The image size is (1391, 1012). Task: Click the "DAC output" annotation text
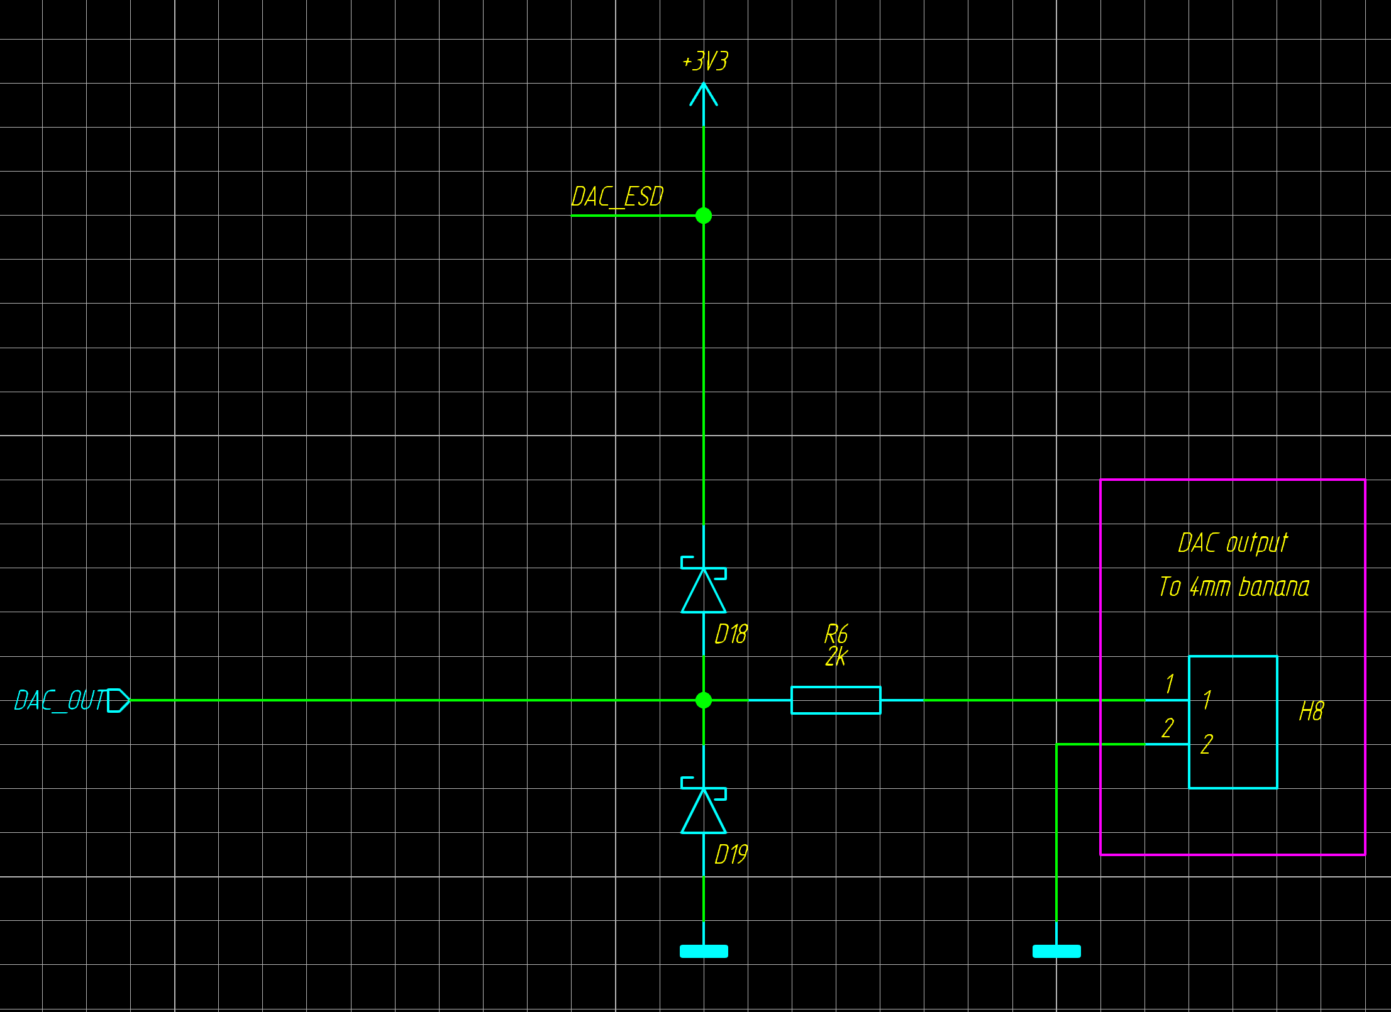pos(1233,543)
